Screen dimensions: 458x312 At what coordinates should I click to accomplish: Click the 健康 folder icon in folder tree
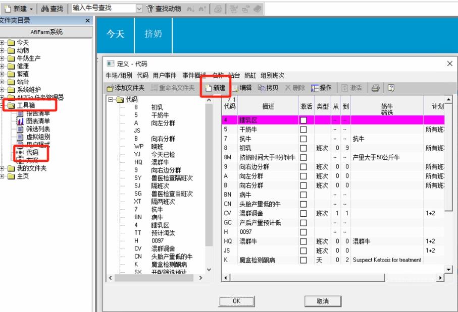pos(11,66)
